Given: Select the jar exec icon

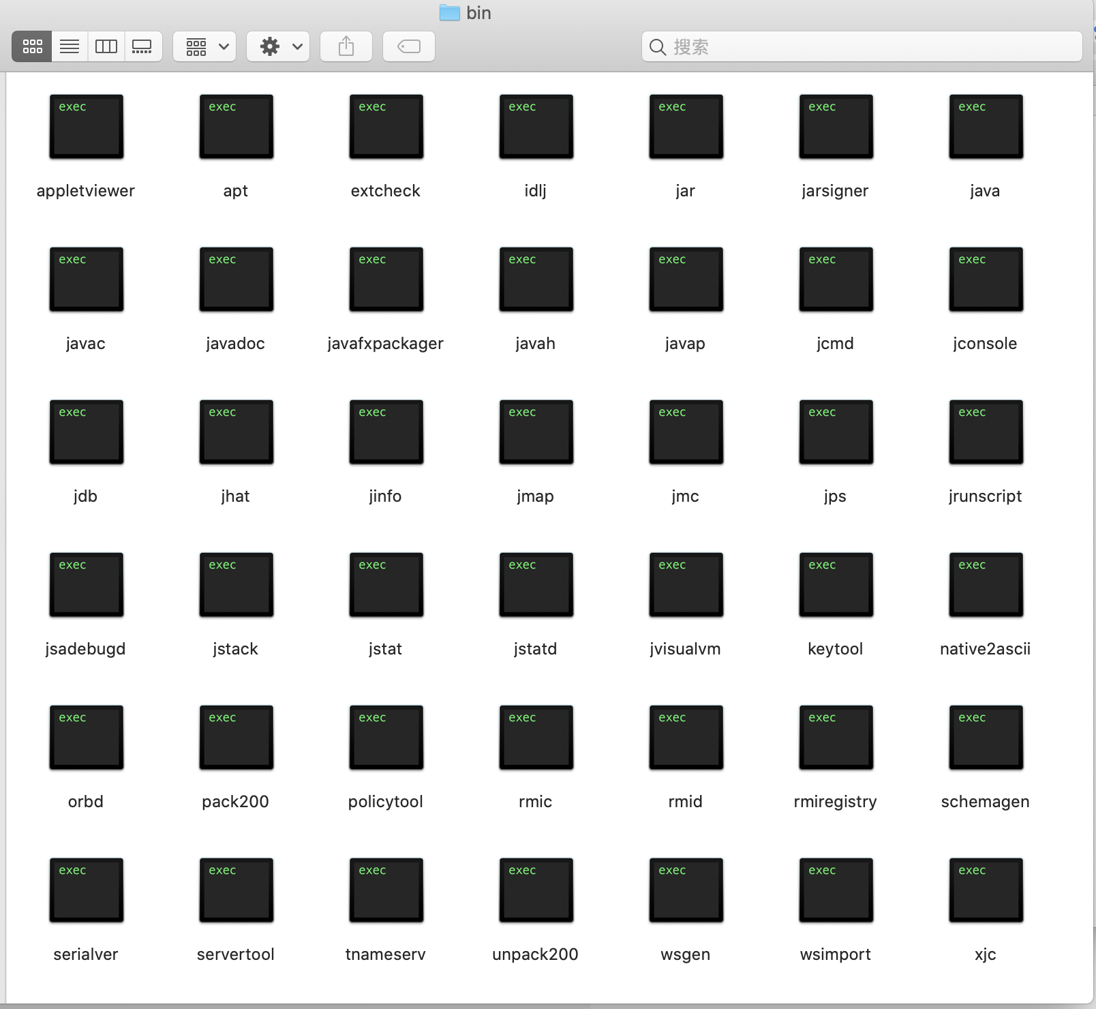Looking at the screenshot, I should click(686, 127).
